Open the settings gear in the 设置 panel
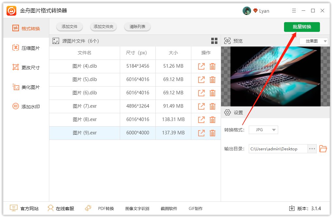Image resolution: width=333 pixels, height=218 pixels. coord(228,112)
